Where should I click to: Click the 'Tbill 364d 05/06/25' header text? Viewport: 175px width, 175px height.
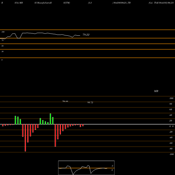[164, 3]
